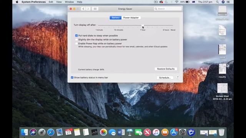
Task: Click battery percentage indicator in menu bar
Action: click(185, 2)
